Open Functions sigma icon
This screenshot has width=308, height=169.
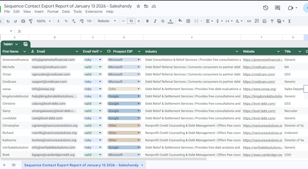point(289,21)
